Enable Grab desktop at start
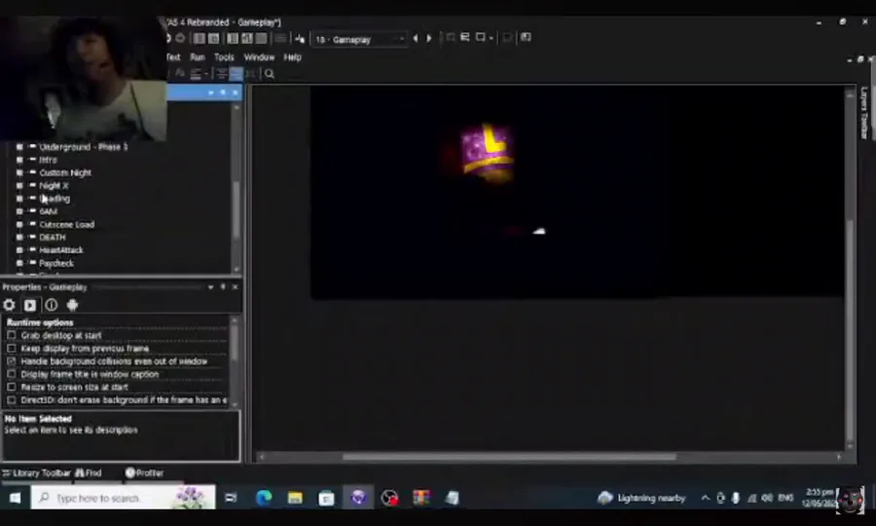 [11, 335]
